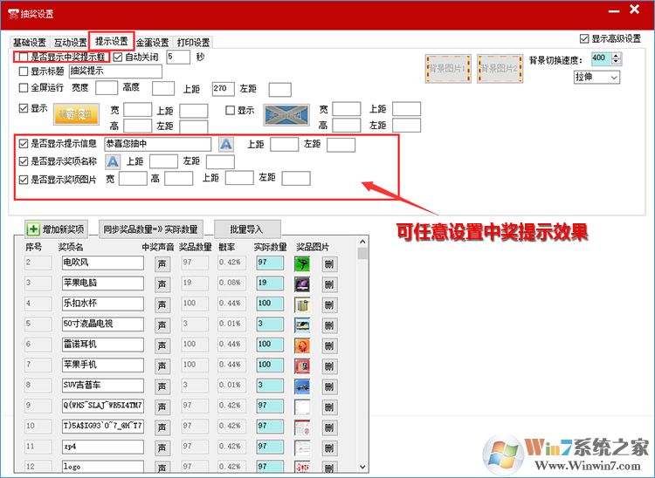The height and width of the screenshot is (478, 655).
Task: Increase 背景切换速度 with spinner up arrow
Action: coord(617,55)
